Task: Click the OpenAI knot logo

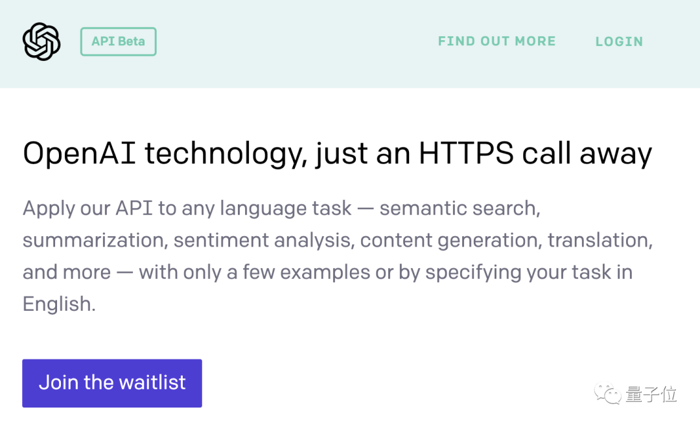Action: click(41, 42)
